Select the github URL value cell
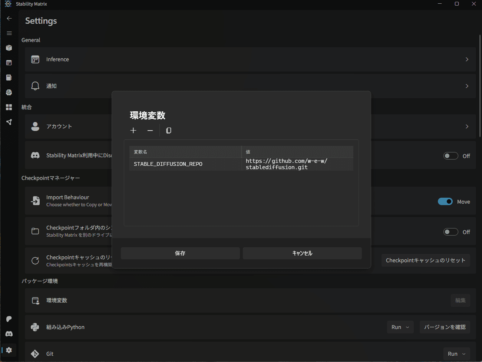 point(297,164)
